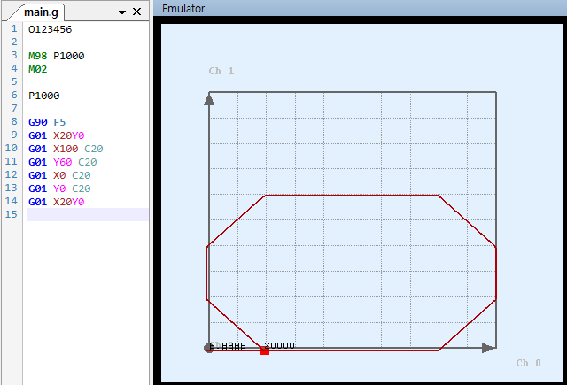Place cursor on empty highlighted line 15

pos(87,215)
